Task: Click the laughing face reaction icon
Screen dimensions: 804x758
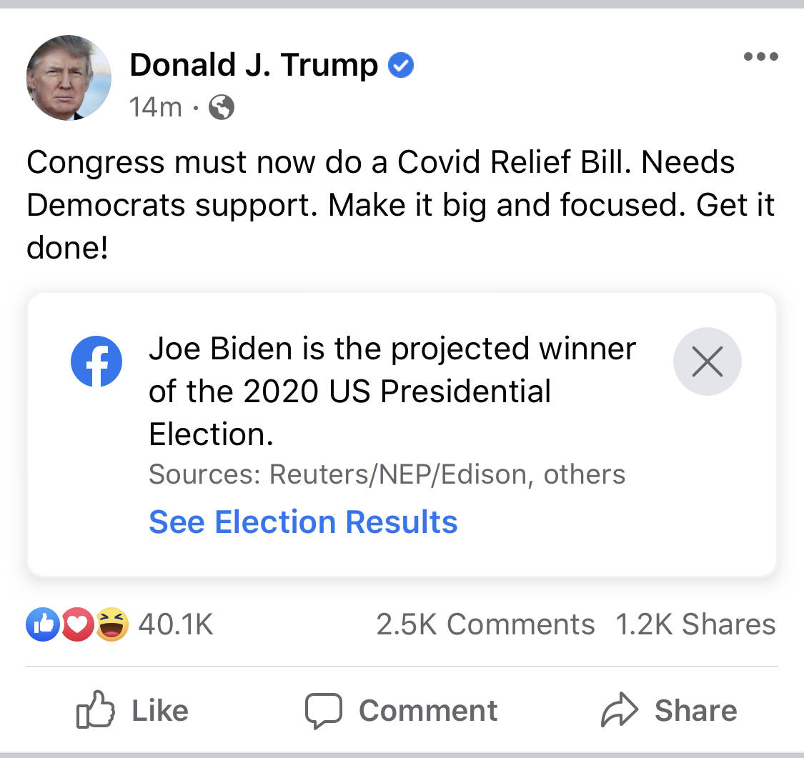Action: pyautogui.click(x=111, y=624)
